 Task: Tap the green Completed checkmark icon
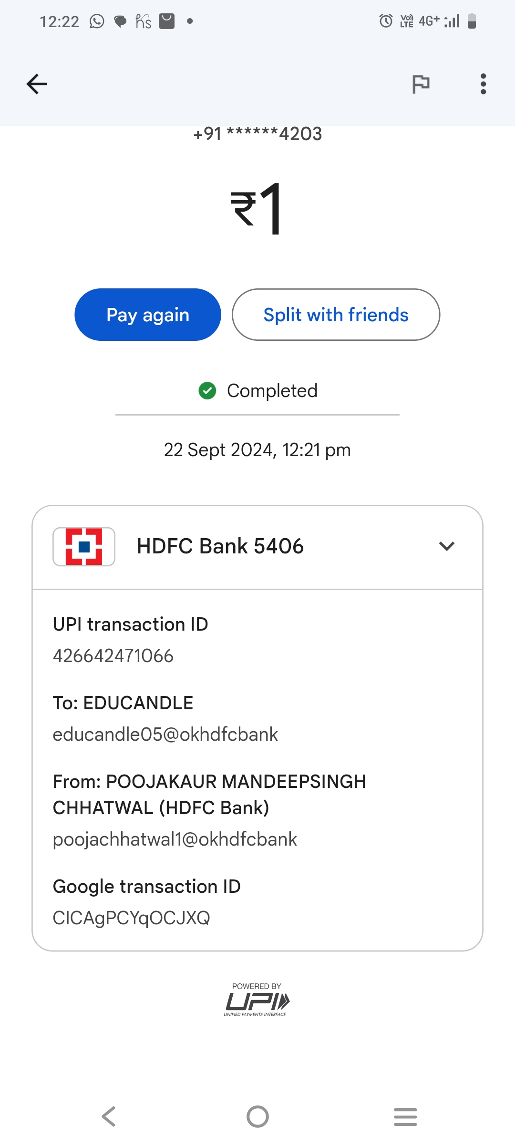click(x=207, y=391)
